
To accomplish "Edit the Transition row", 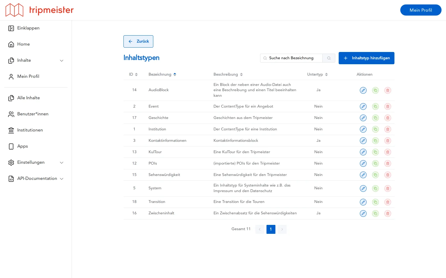I will [x=363, y=202].
